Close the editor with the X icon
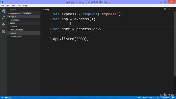The width and height of the screenshot is (176, 99). [173, 9]
